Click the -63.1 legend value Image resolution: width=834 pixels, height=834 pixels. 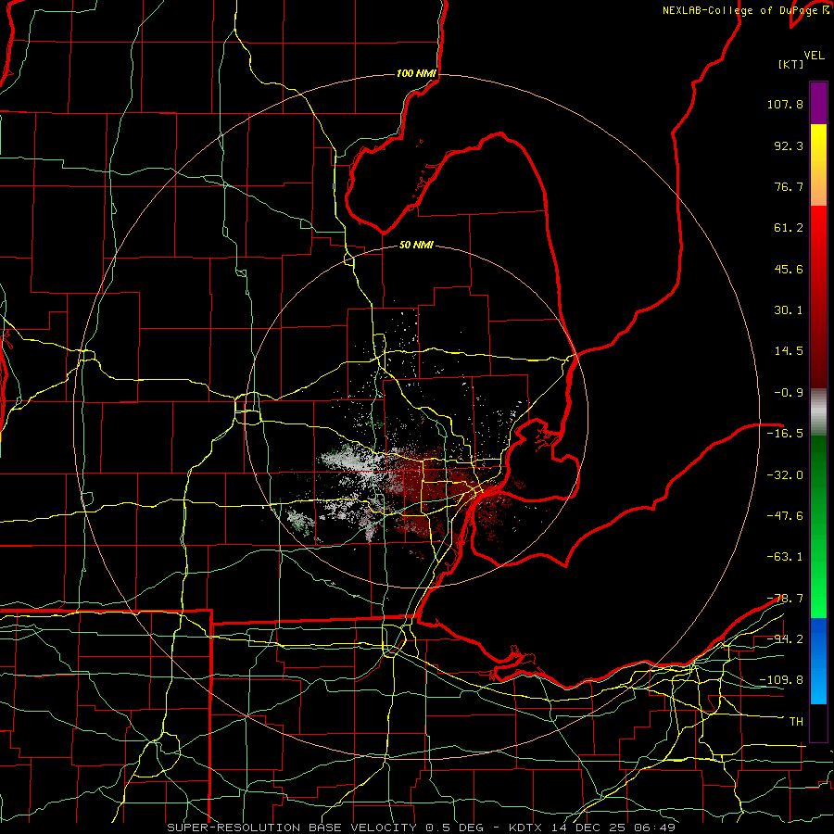pyautogui.click(x=785, y=557)
